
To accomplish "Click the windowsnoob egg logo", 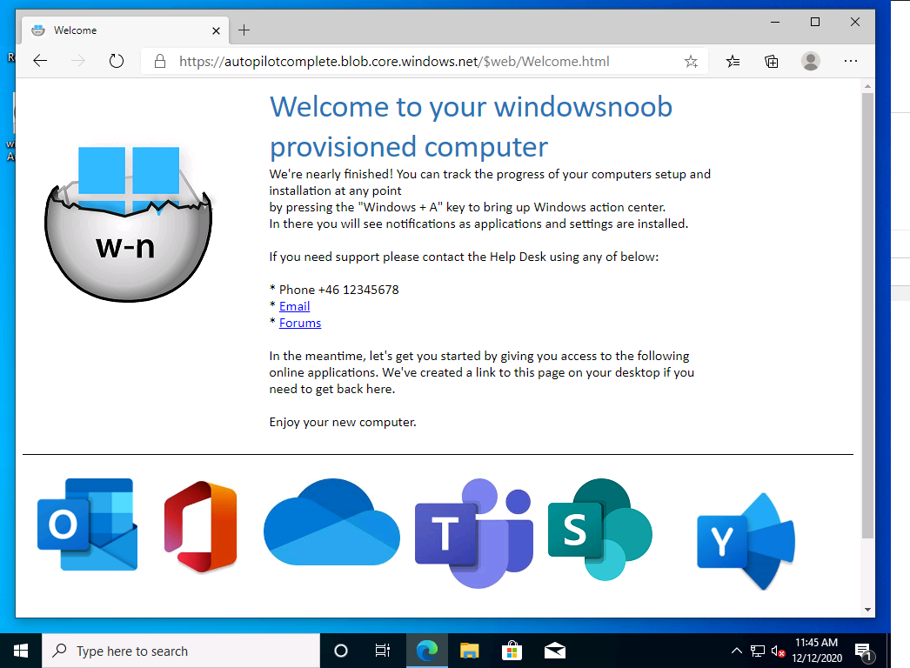I will [128, 224].
